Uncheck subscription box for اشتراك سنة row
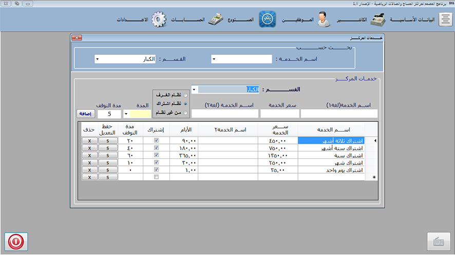455x255 pixels. (x=157, y=155)
